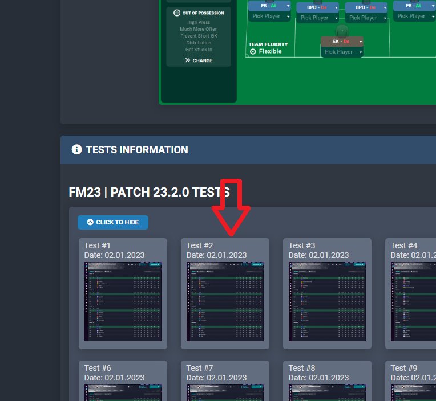The image size is (436, 401).
Task: Open Test #3 screenshot thumbnail
Action: pyautogui.click(x=327, y=302)
